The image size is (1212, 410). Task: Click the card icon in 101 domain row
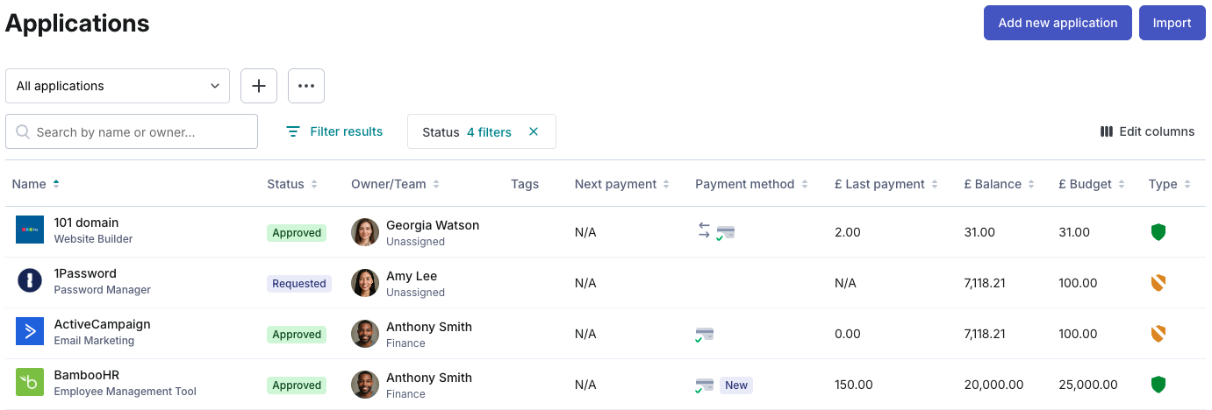[x=725, y=233]
